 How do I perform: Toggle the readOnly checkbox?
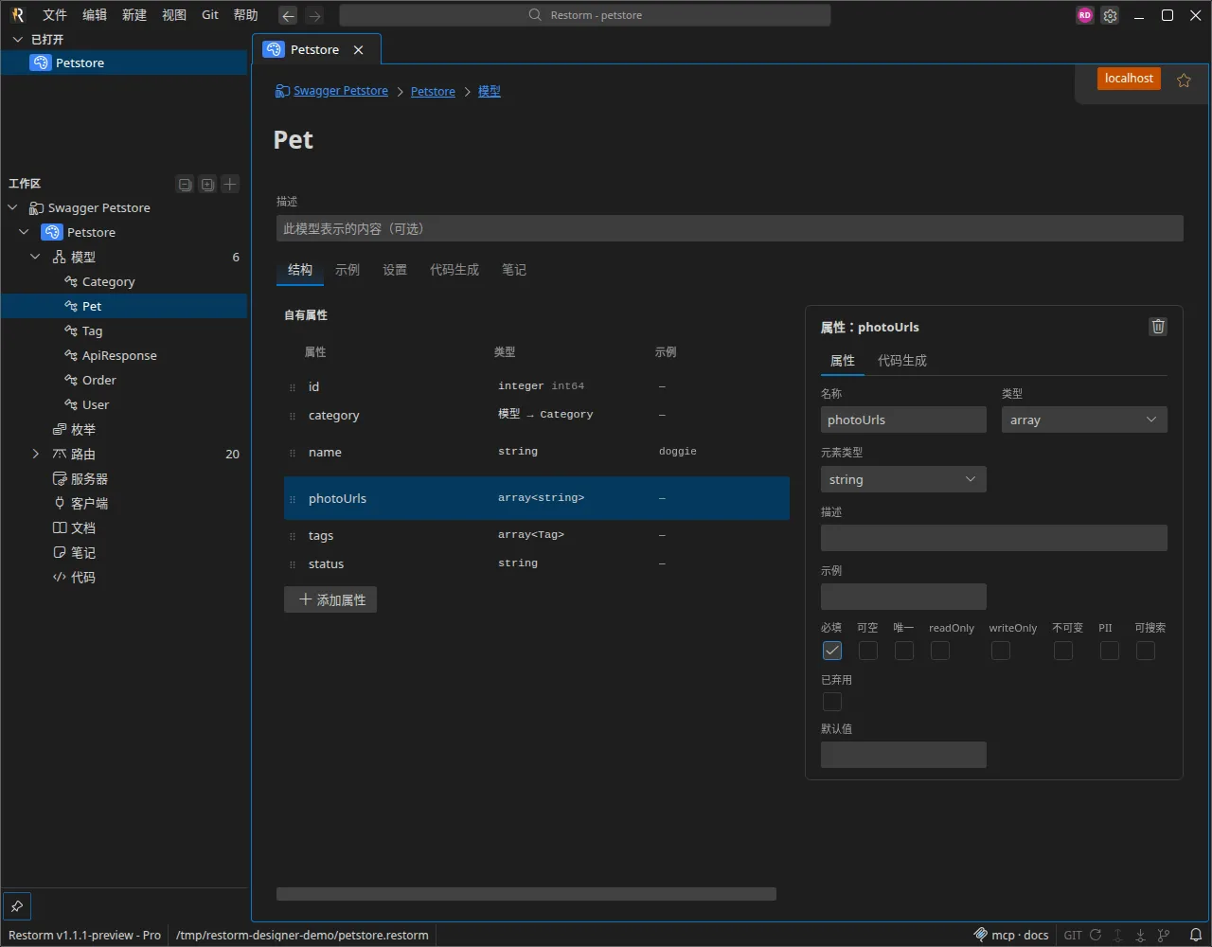939,651
